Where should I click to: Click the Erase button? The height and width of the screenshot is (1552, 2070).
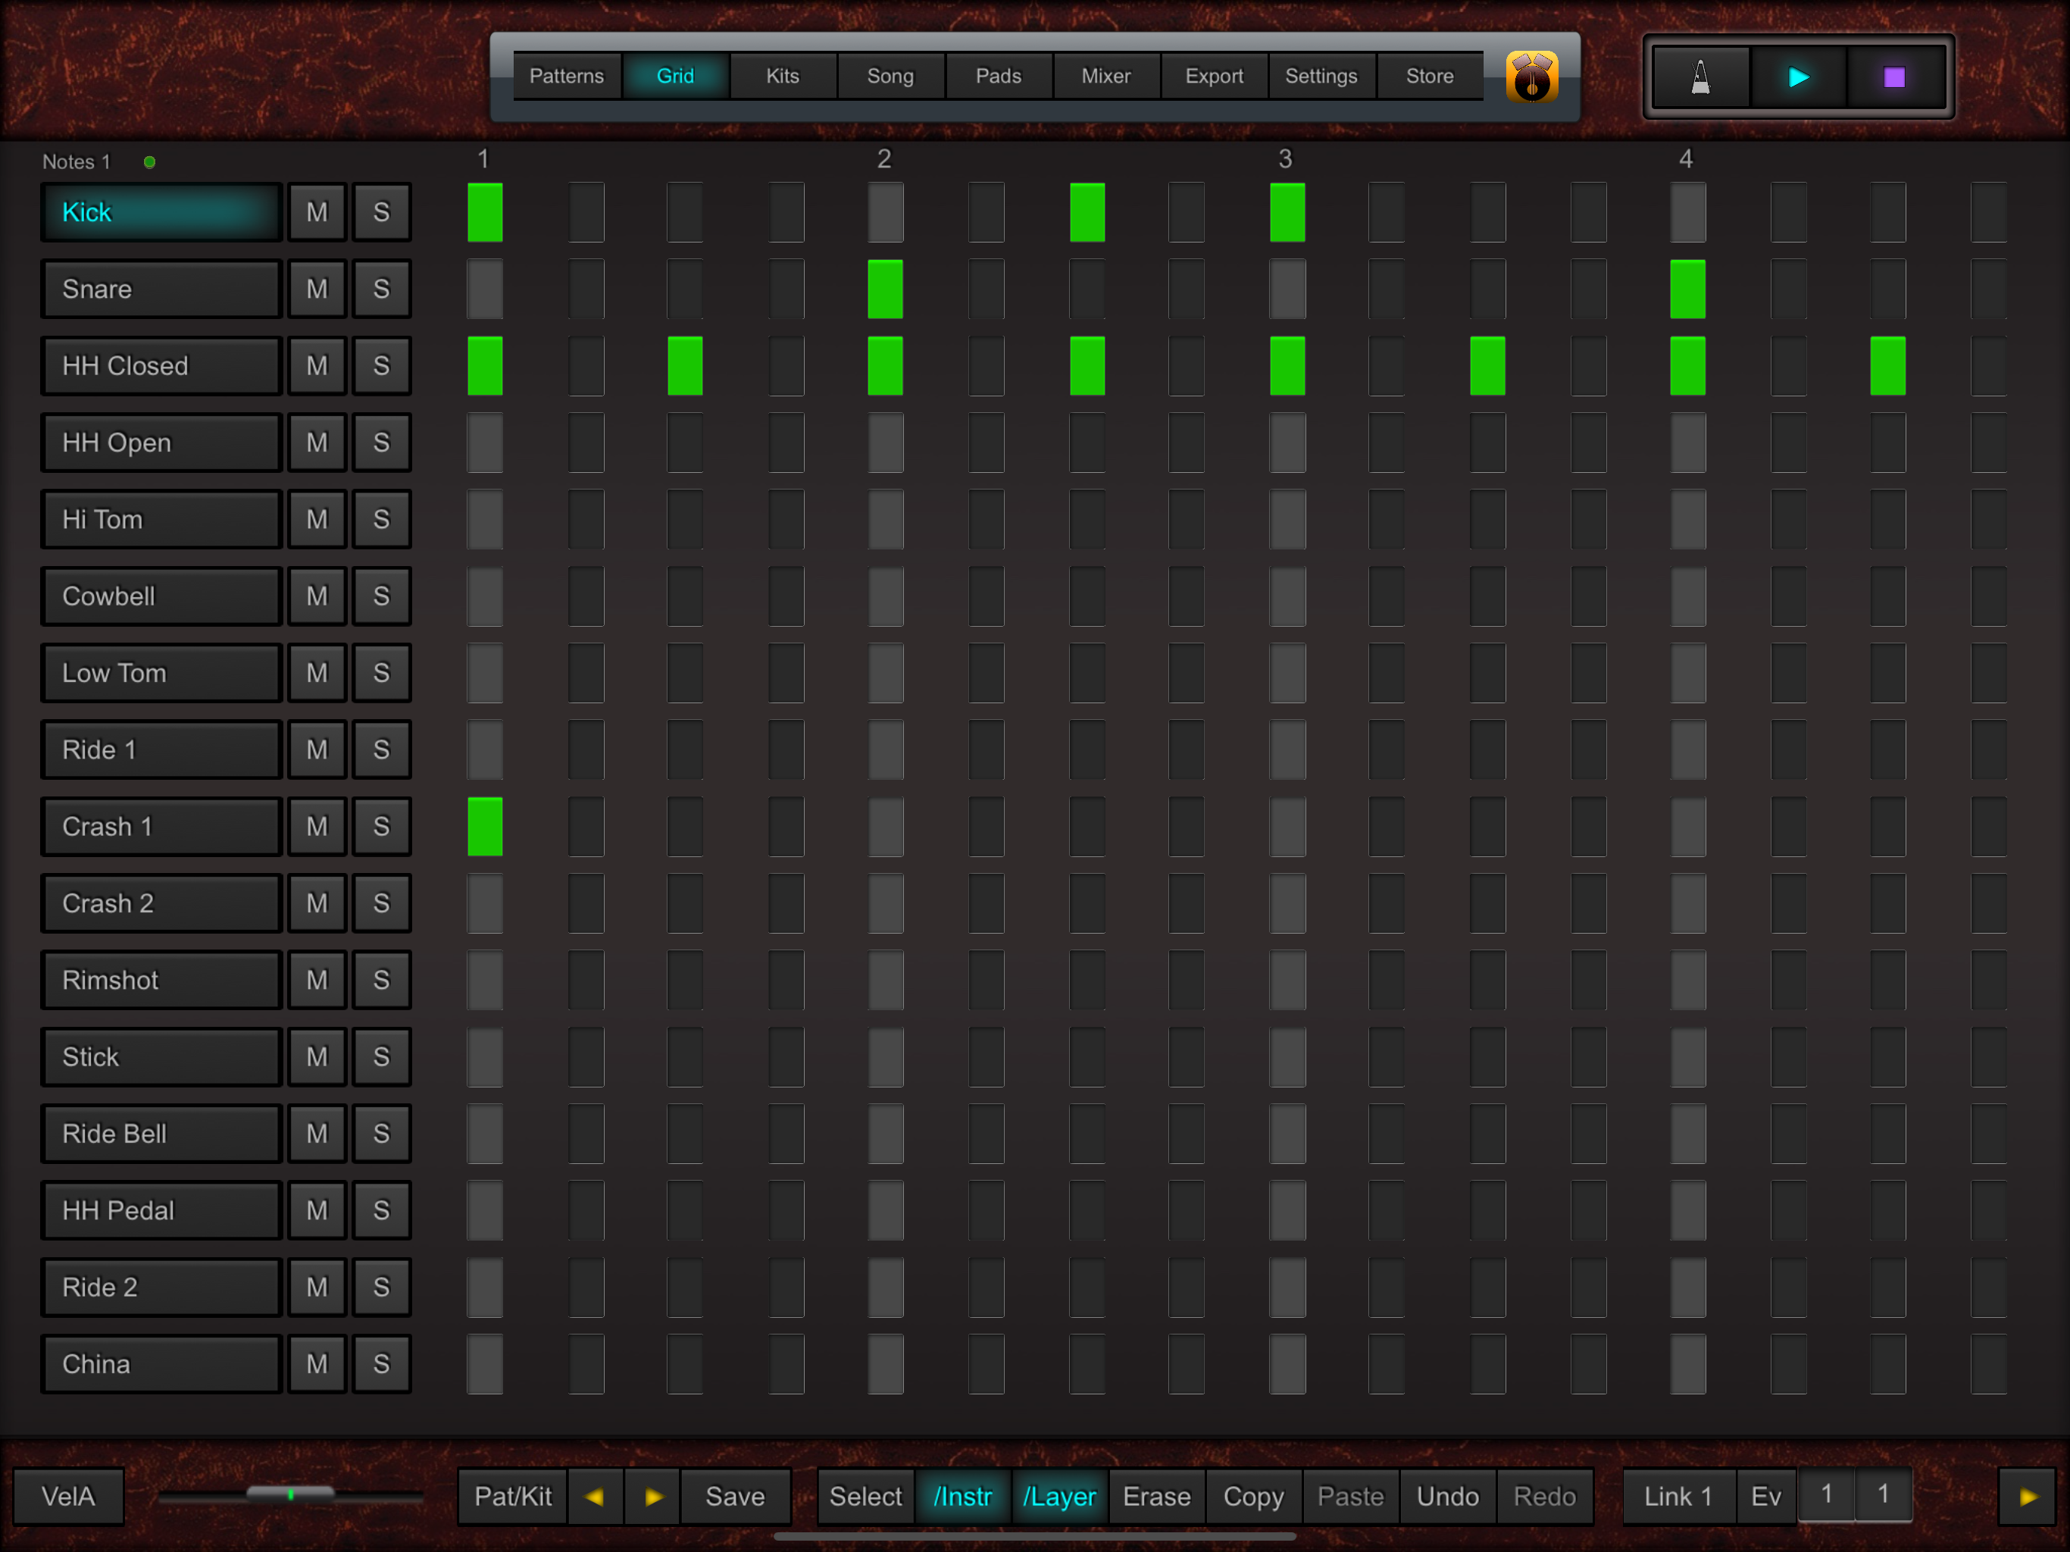click(1157, 1497)
